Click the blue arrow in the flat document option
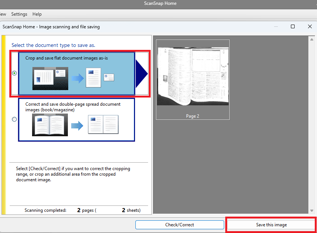The image size is (317, 233). 78,78
